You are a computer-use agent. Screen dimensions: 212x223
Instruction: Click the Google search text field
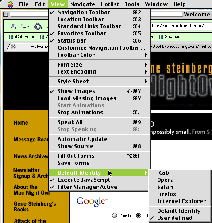point(129,201)
